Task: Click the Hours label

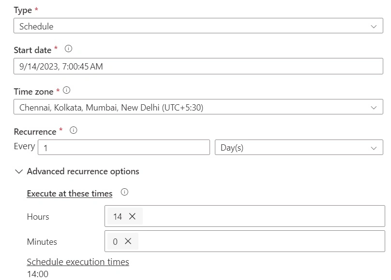Action: pyautogui.click(x=38, y=217)
